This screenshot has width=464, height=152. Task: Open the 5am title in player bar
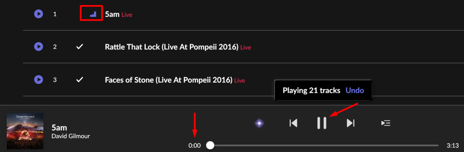tap(59, 128)
